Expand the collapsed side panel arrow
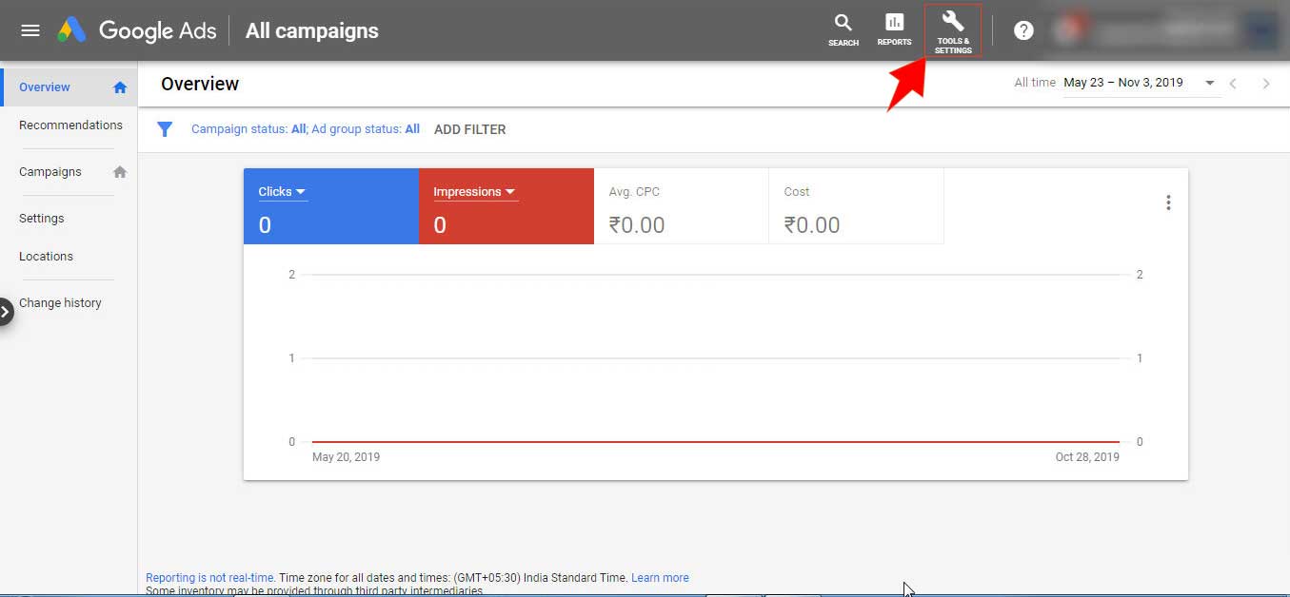1290x597 pixels. tap(6, 311)
